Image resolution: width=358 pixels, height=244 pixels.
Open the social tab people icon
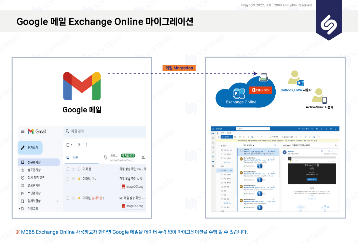click(143, 157)
